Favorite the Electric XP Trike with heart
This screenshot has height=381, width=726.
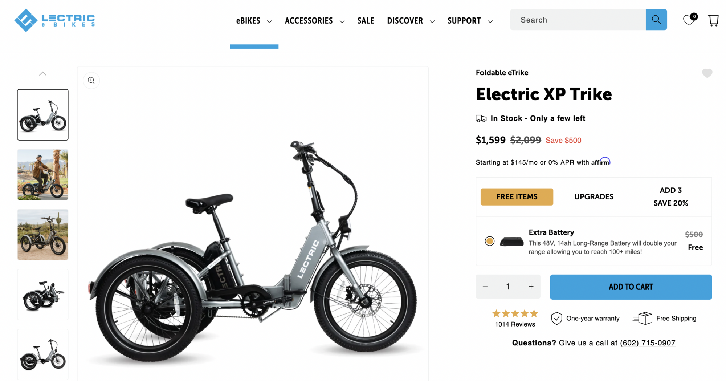coord(707,73)
